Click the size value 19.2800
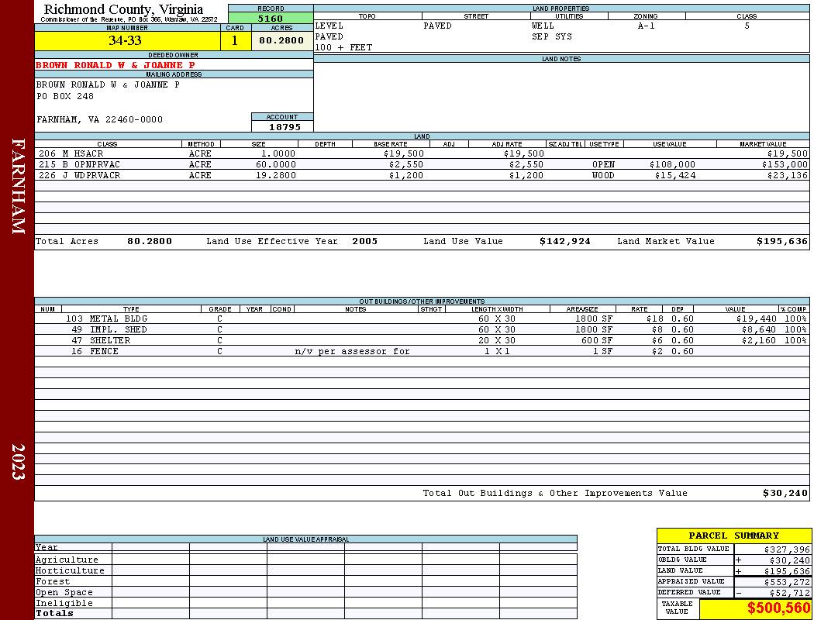Screen dimensions: 814x620 [x=276, y=175]
